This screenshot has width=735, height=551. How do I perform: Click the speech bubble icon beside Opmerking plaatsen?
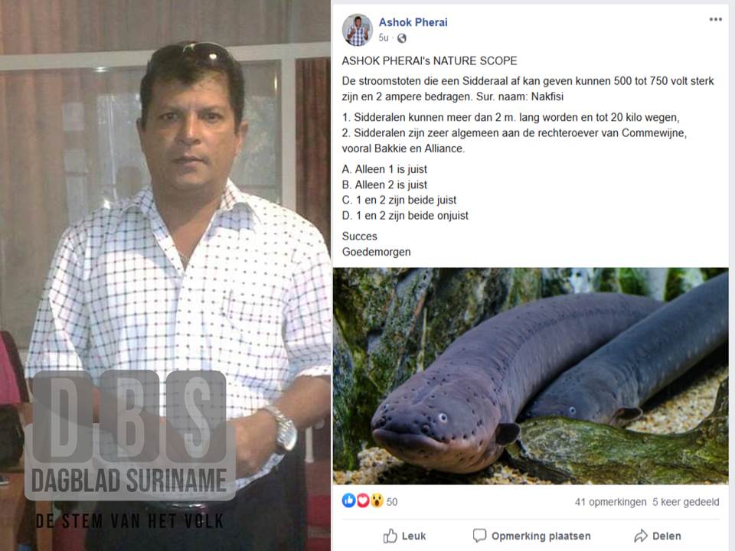(479, 536)
